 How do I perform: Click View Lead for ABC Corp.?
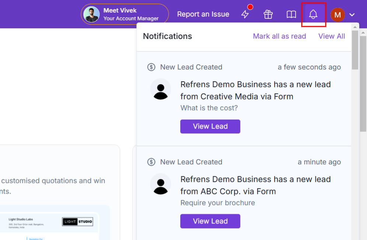(x=210, y=221)
